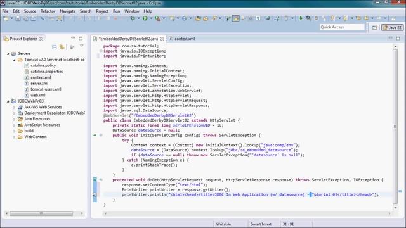Image resolution: width=406 pixels, height=228 pixels.
Task: Collapse the JDBCWebPrj03 project node
Action: pos(8,101)
